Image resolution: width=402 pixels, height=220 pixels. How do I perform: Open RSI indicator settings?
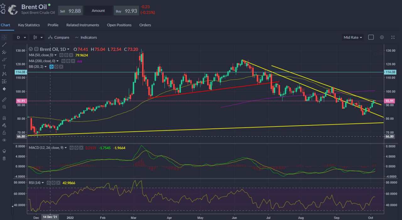53,183
